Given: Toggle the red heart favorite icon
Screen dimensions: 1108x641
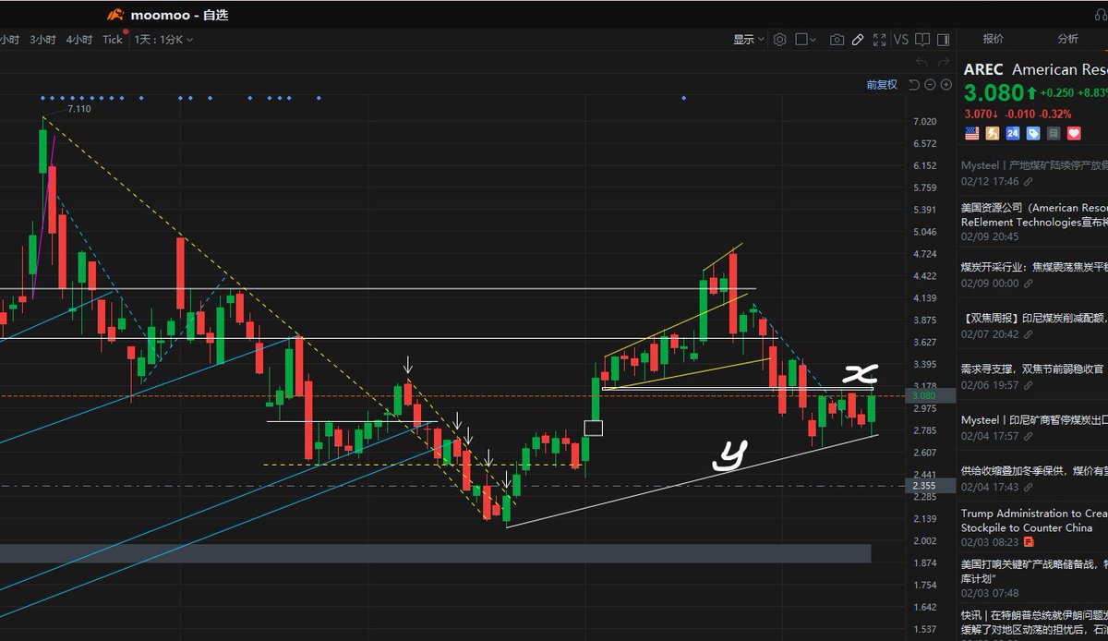Looking at the screenshot, I should [1074, 133].
